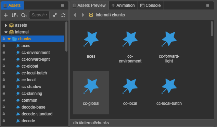Screen dimensions: 217x127
Task: Open the Assets panel hamburger menu
Action: (62, 5)
